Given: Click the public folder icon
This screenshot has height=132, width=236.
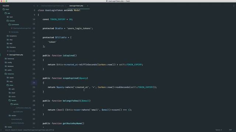Looking at the screenshot, I should 6,70.
